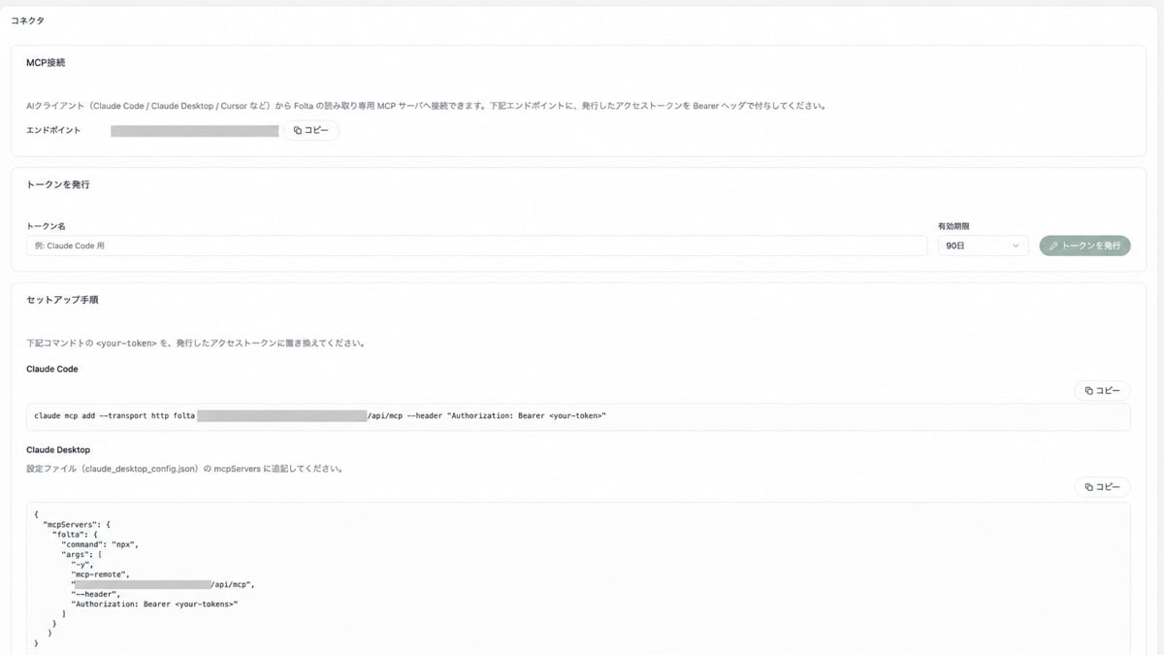Copy the MCP endpoint URL
1164x655 pixels.
click(311, 130)
